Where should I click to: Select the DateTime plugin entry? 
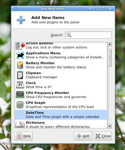[x=61, y=115]
